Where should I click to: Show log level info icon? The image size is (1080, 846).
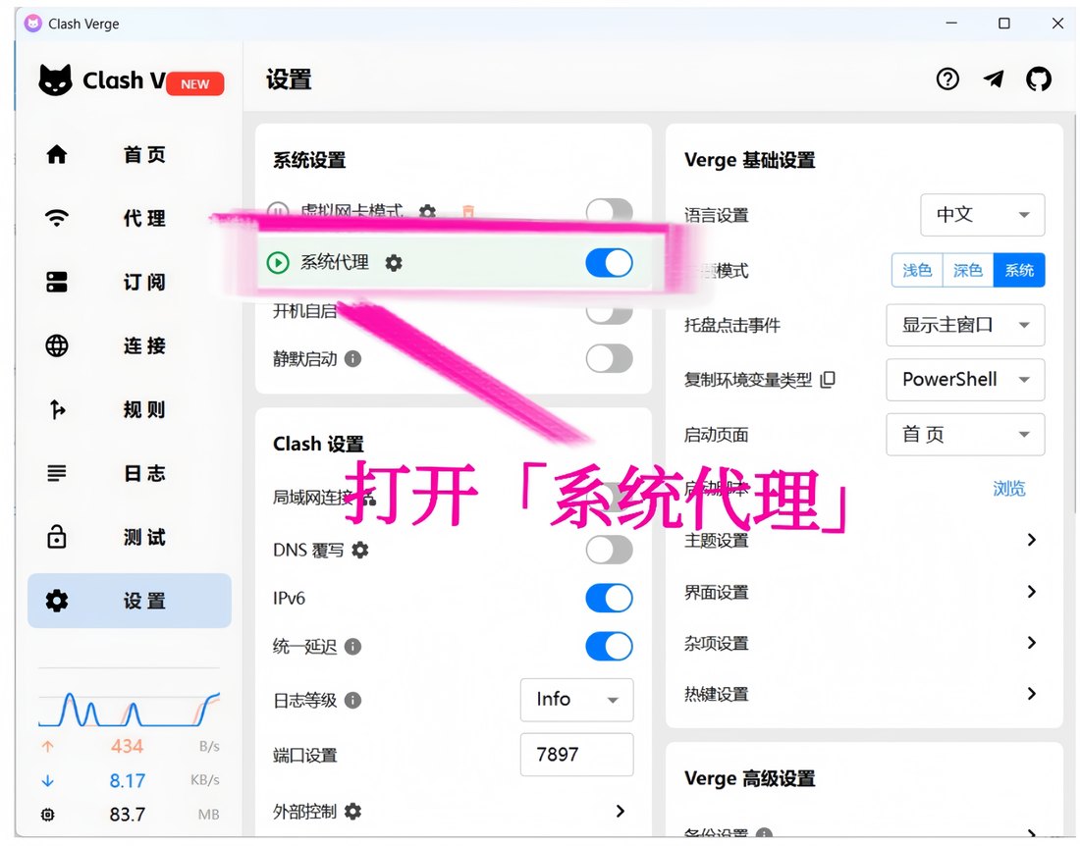(352, 700)
